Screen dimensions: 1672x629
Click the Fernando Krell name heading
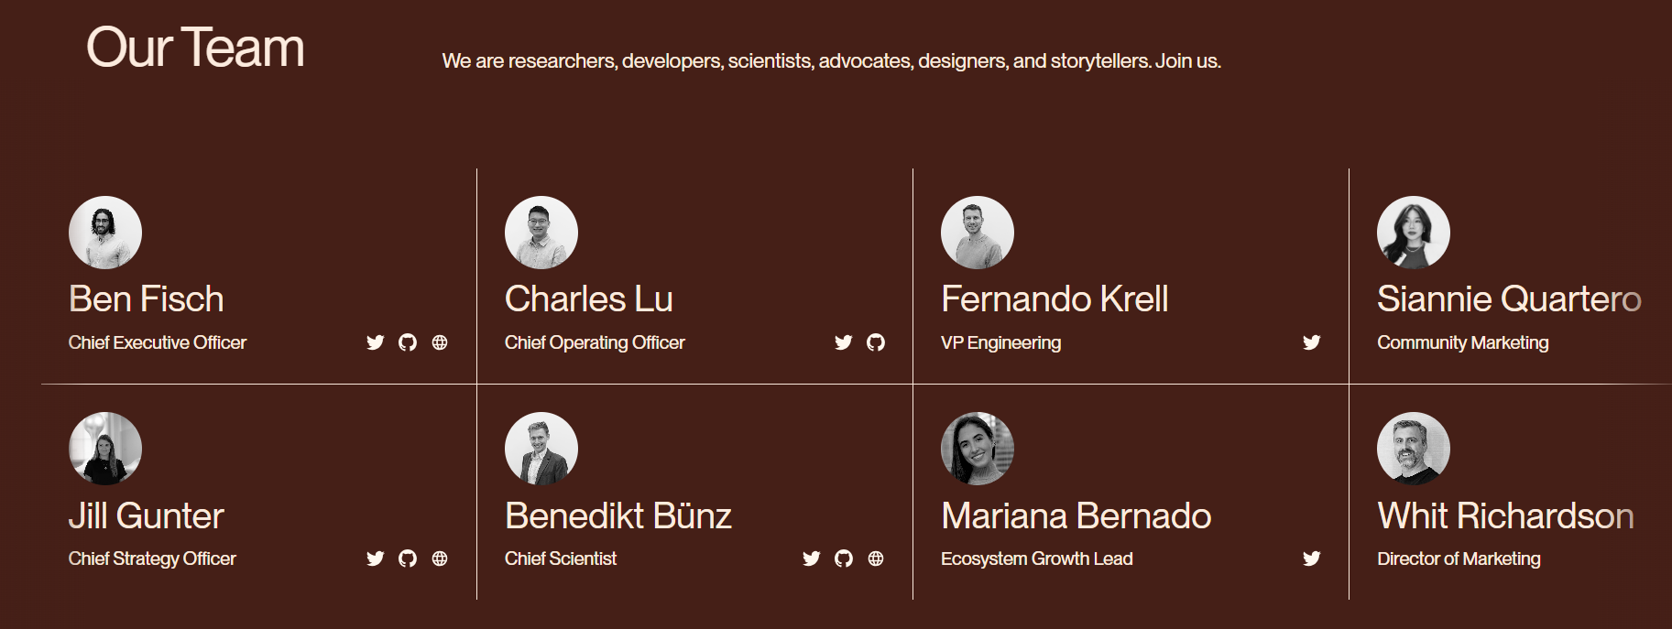pyautogui.click(x=1055, y=299)
